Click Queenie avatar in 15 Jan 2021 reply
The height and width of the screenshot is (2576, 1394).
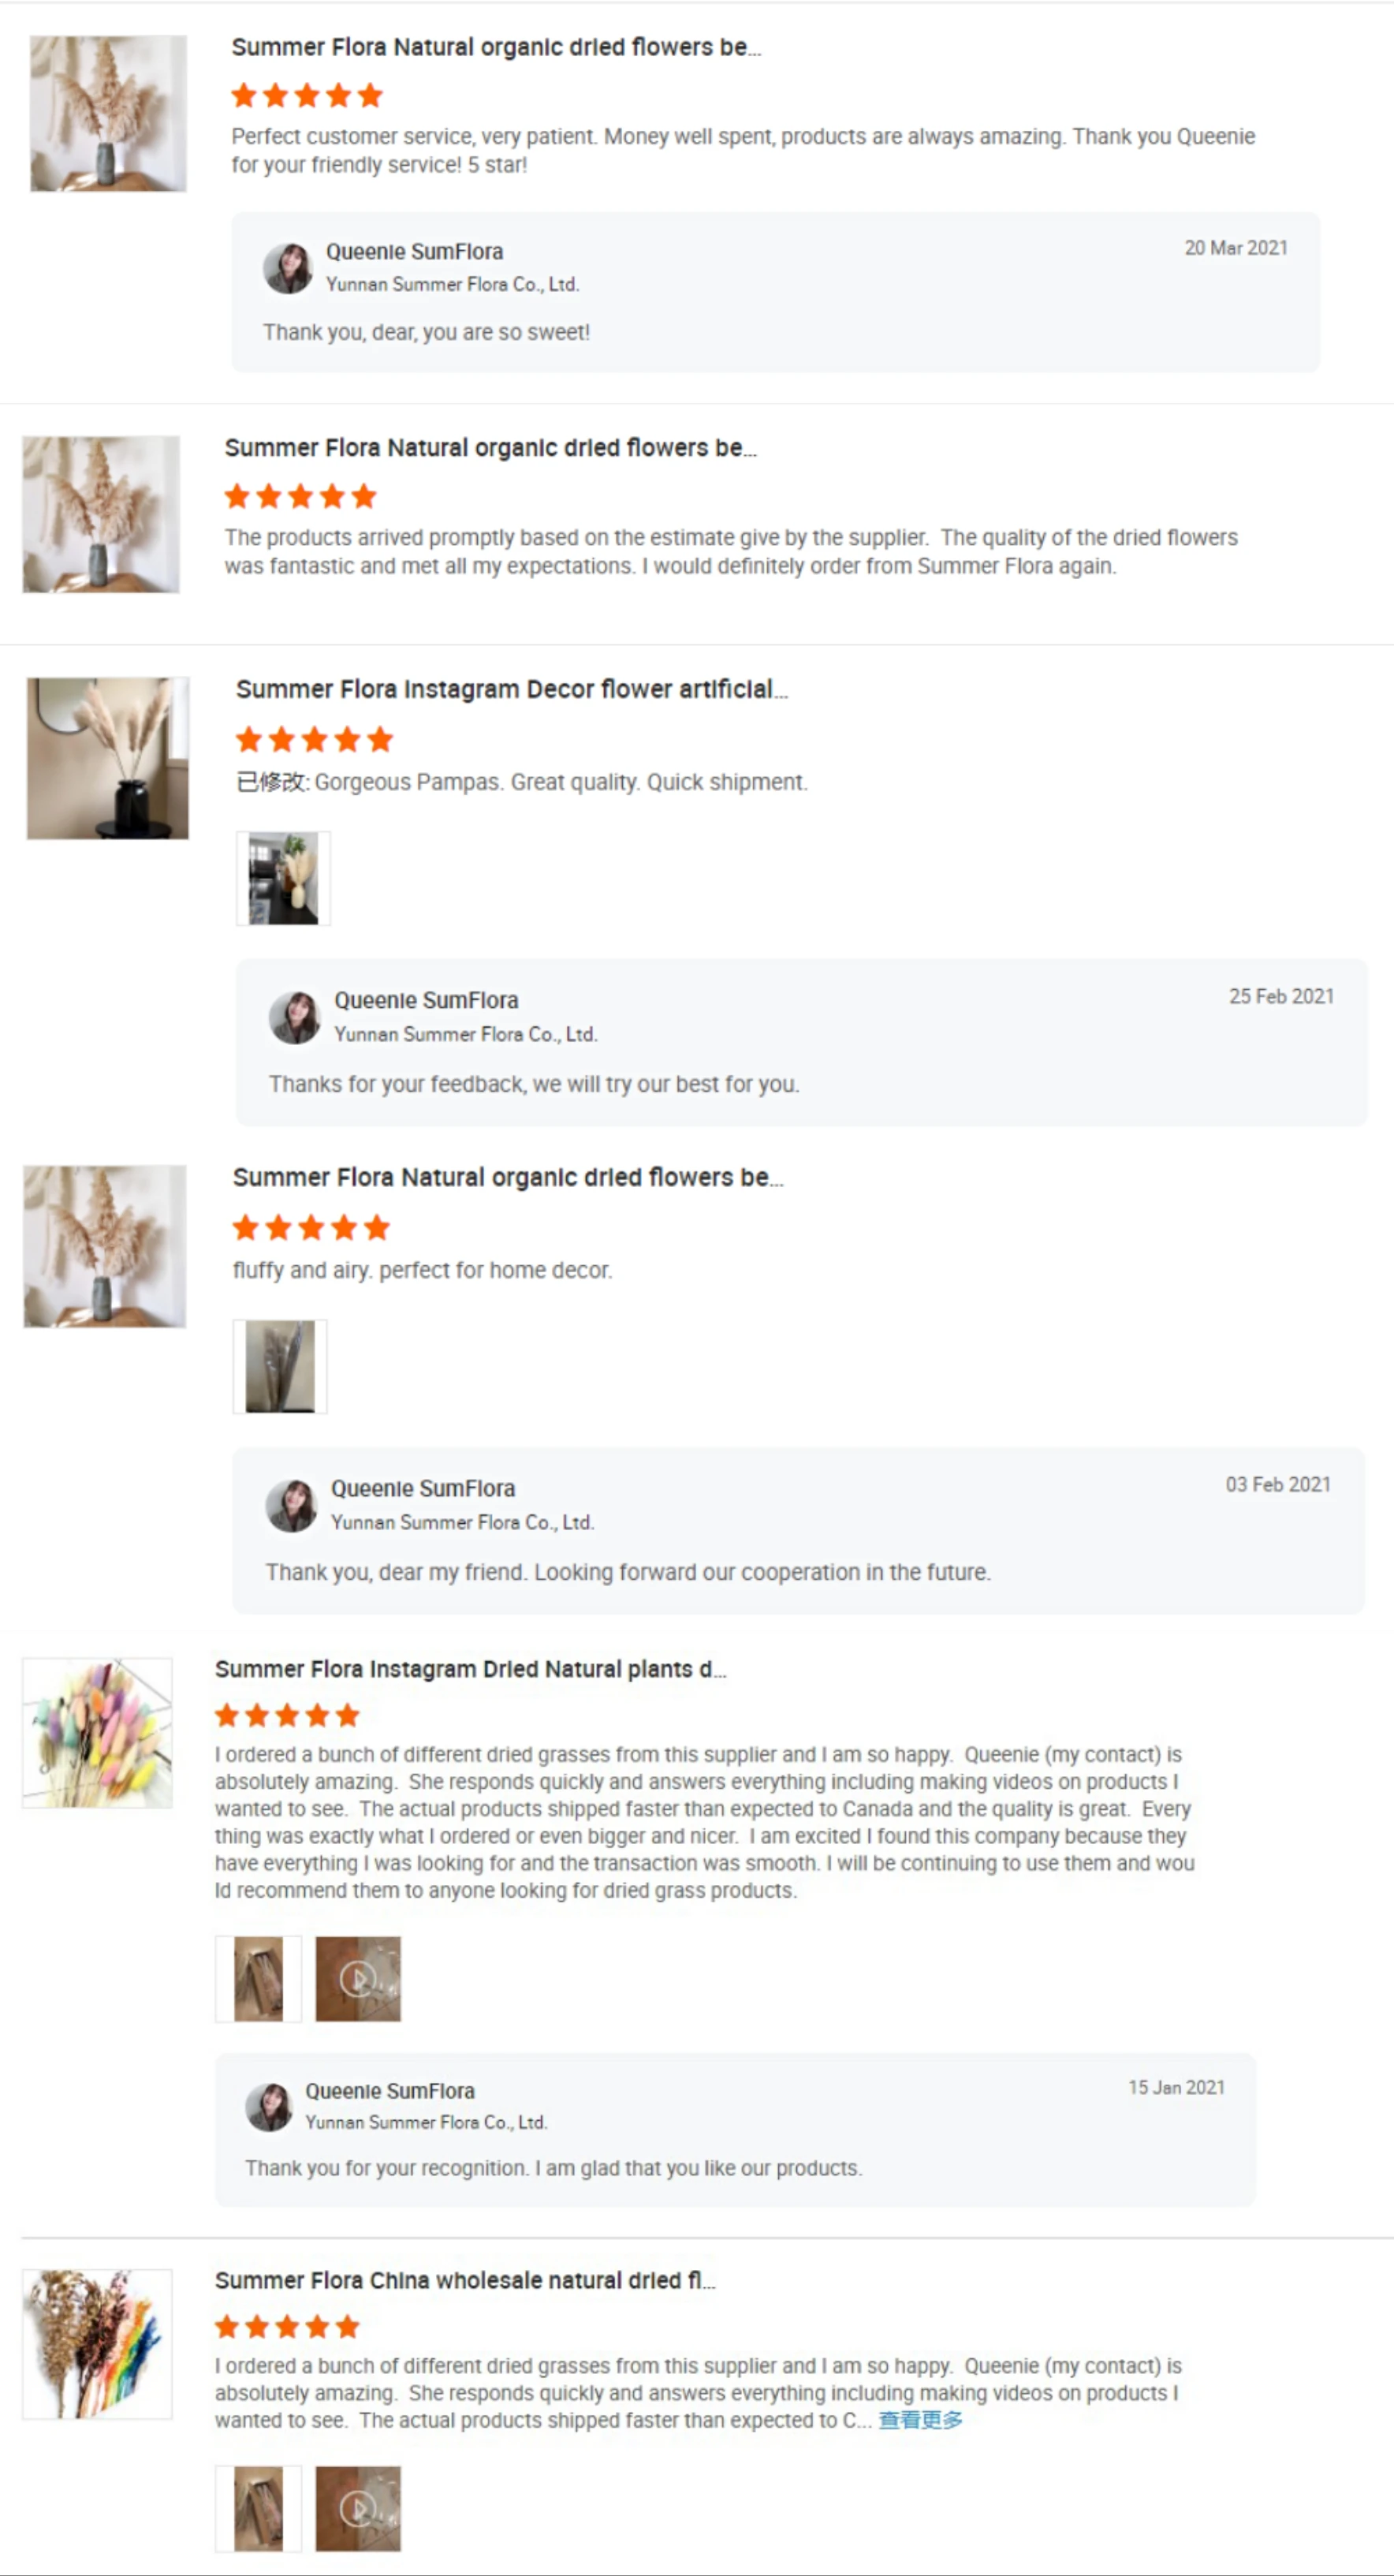click(269, 2107)
